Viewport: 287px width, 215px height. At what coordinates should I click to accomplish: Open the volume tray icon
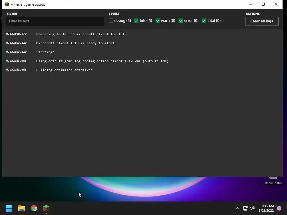[252, 208]
